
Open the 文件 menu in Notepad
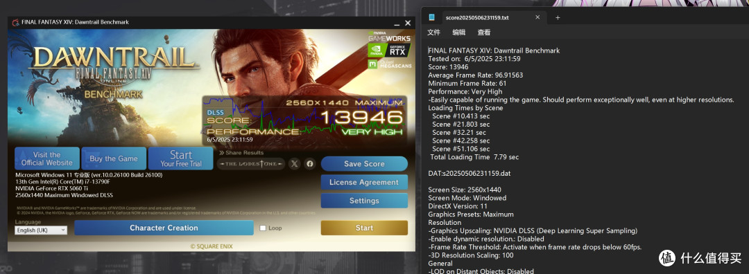point(433,33)
